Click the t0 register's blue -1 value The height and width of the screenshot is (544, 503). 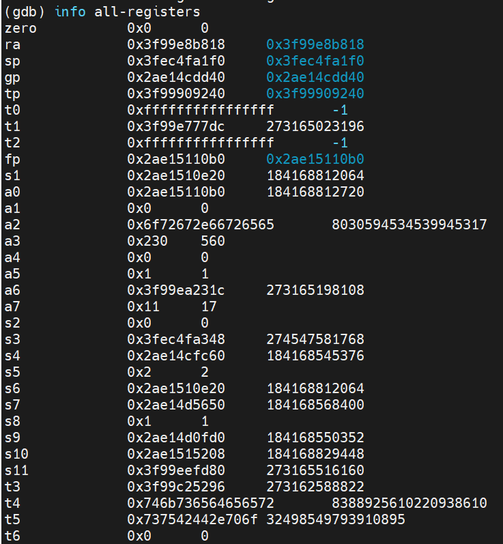click(x=340, y=110)
